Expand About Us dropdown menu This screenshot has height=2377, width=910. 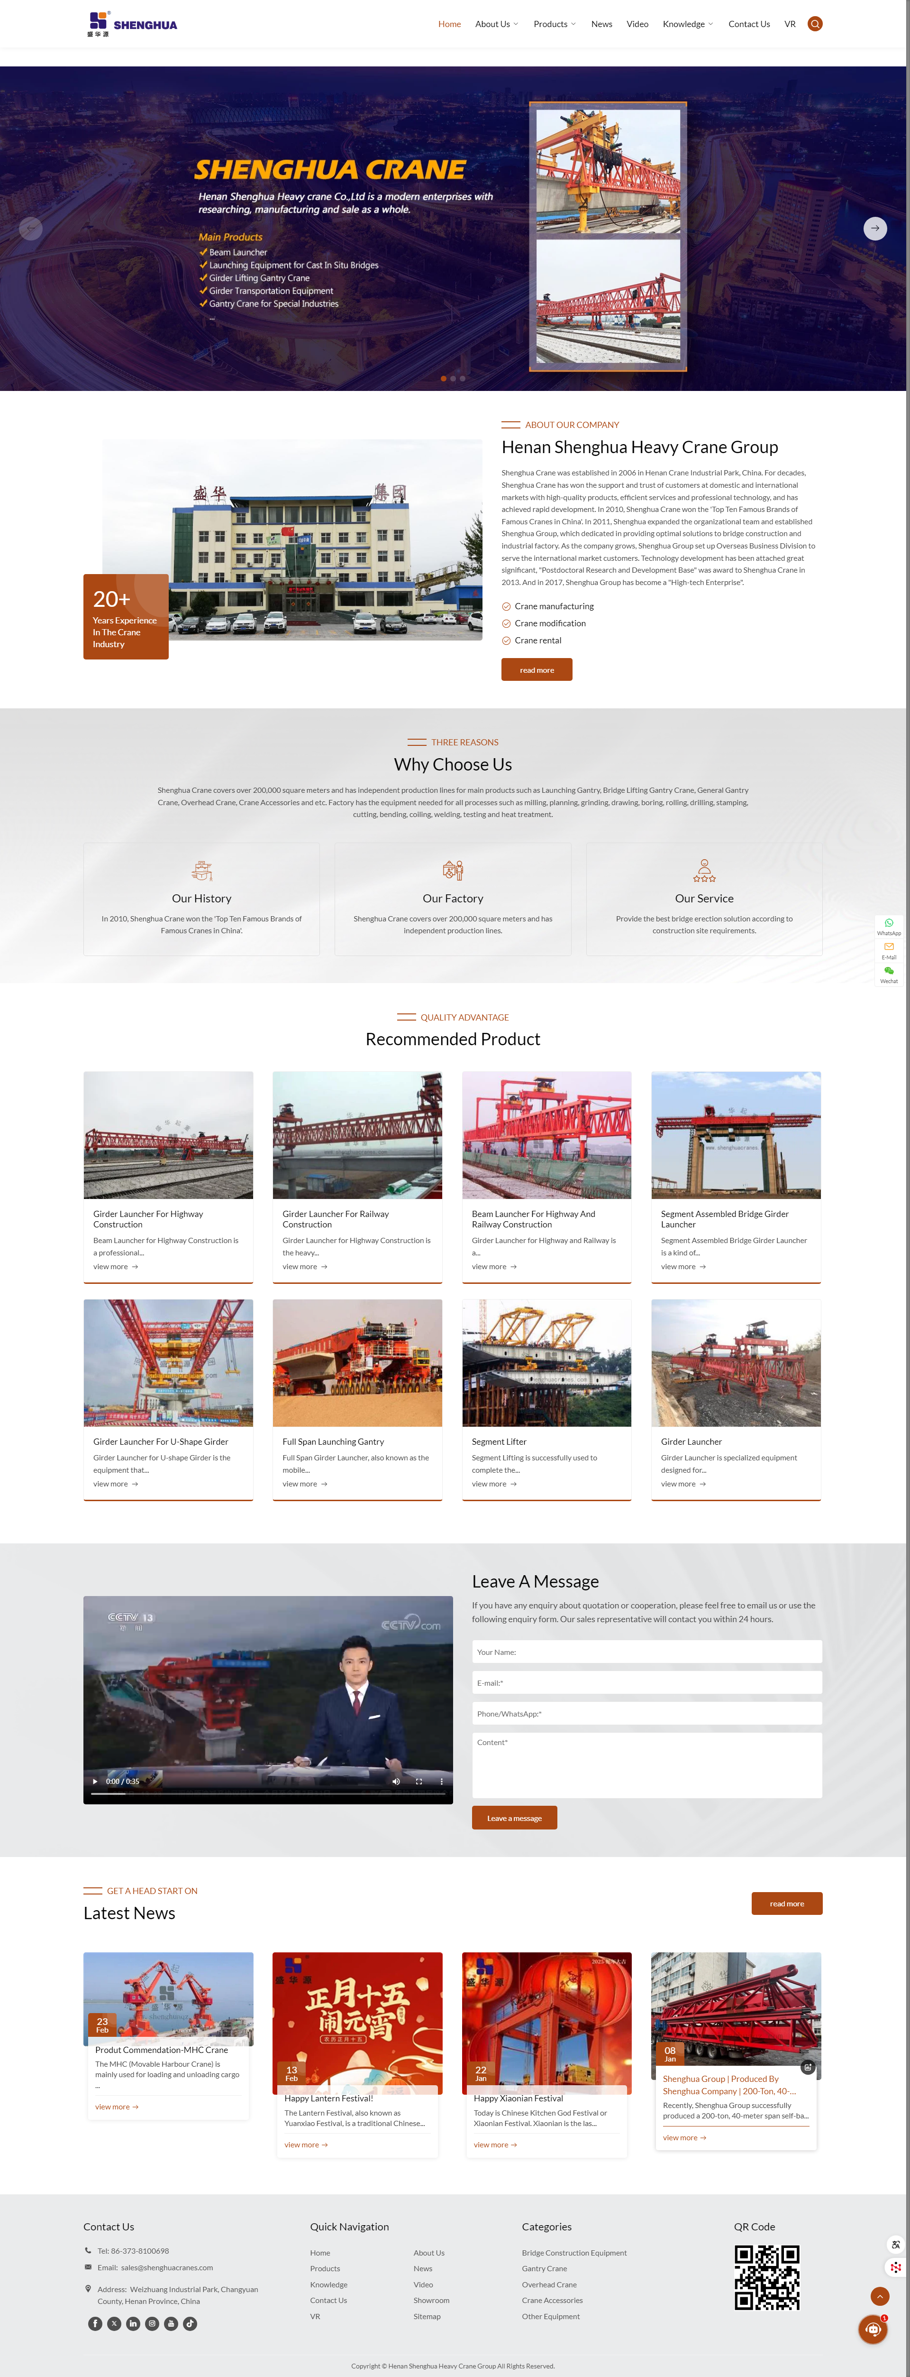click(496, 24)
